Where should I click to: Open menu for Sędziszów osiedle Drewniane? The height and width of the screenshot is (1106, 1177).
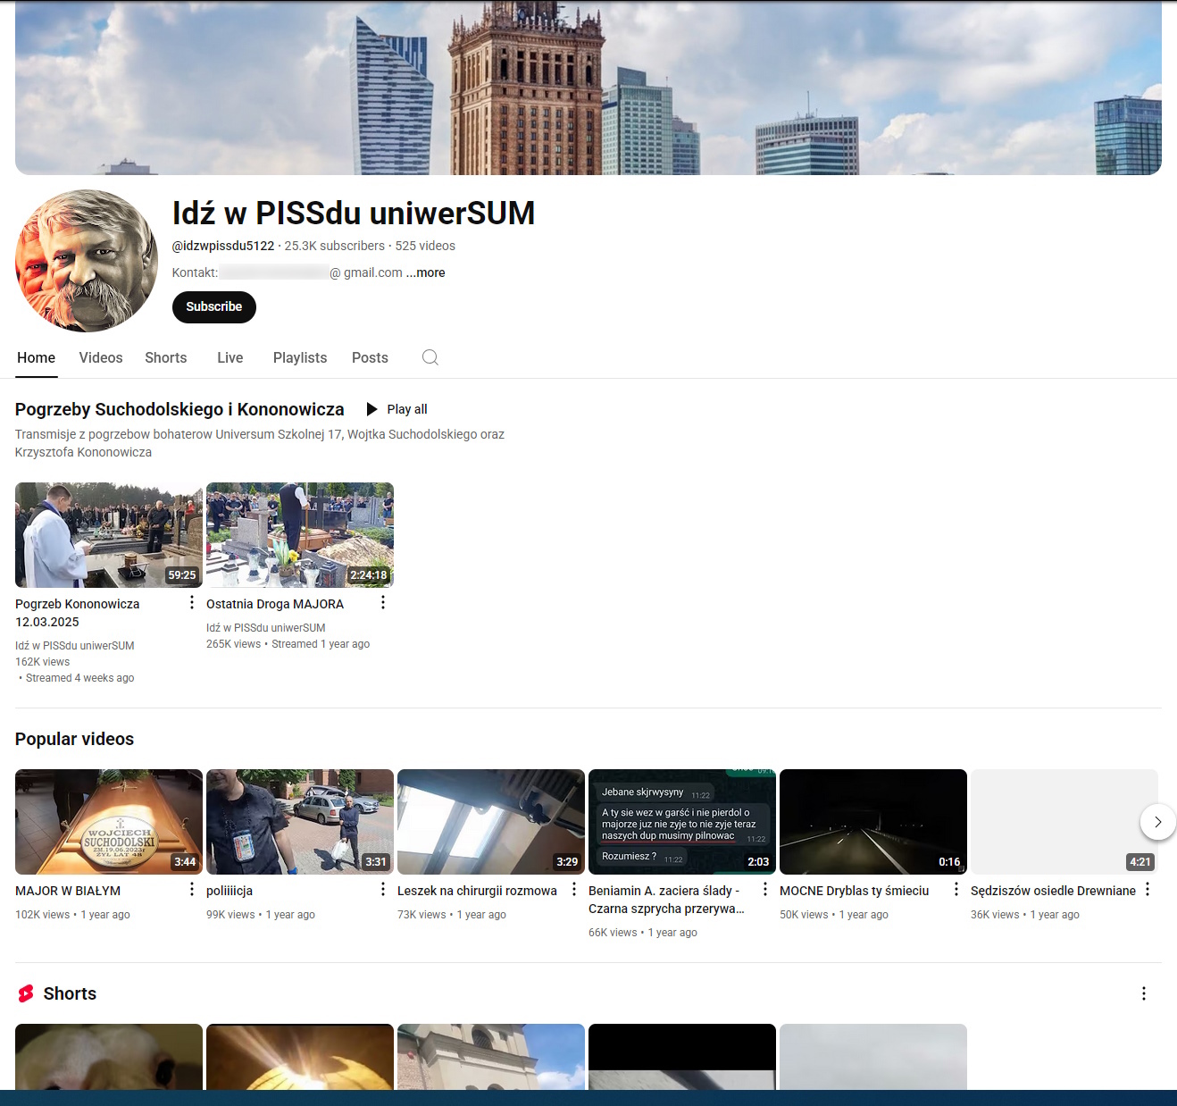click(1148, 890)
